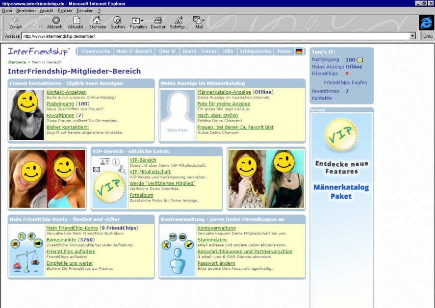Go back with the Zurück toolbar button

(16, 23)
